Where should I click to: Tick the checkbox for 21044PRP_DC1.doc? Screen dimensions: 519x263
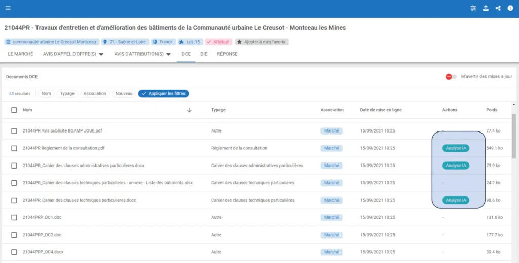[x=14, y=217]
